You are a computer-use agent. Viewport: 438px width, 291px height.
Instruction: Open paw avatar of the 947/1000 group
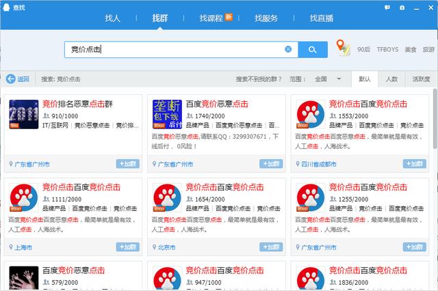167,277
